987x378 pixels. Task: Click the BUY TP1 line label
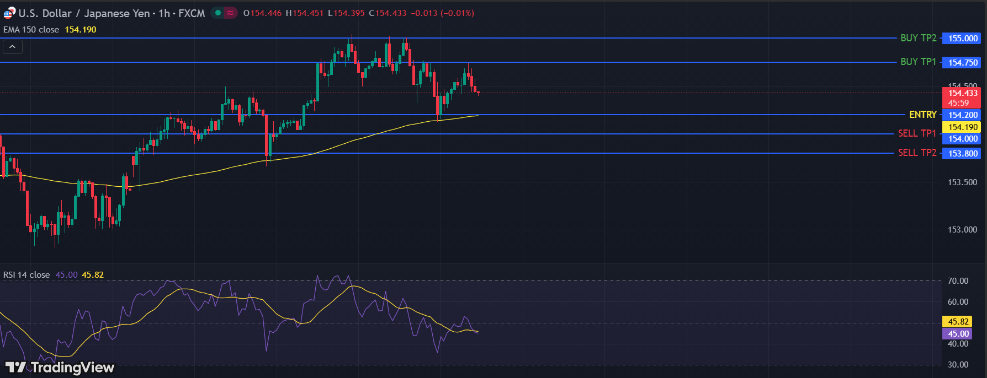[918, 62]
